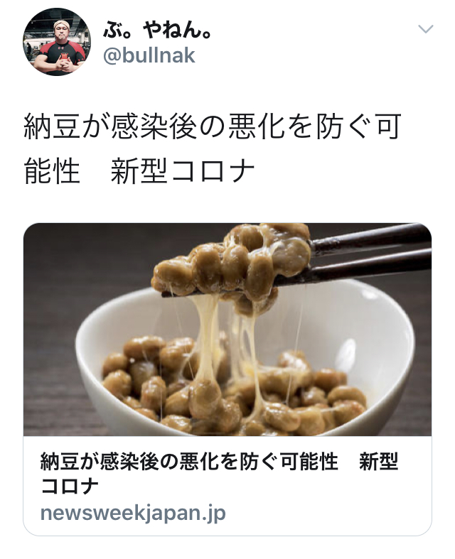Viewport: 455px width, 559px height.
Task: Click the bold card headline 納豆が感染後の悪化を防ぐ可能性
Action: point(189,462)
